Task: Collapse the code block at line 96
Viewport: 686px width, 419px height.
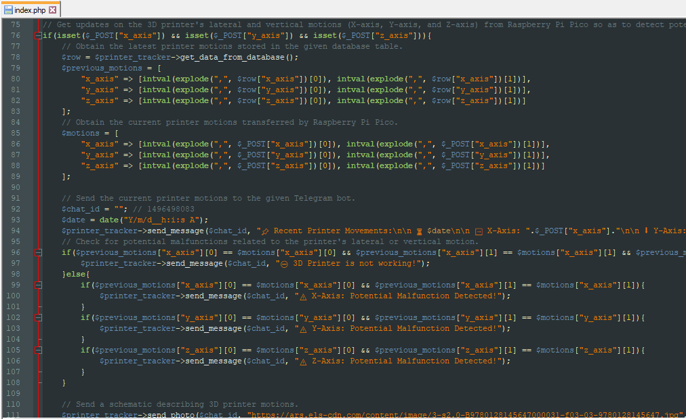Action: (x=38, y=252)
